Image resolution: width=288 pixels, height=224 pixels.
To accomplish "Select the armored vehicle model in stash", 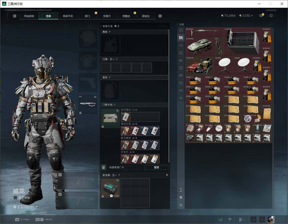I will 200,46.
